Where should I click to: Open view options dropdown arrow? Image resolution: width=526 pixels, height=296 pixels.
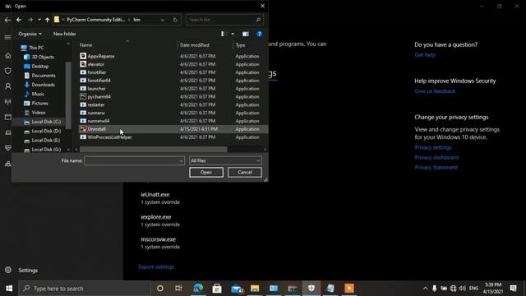tap(233, 34)
